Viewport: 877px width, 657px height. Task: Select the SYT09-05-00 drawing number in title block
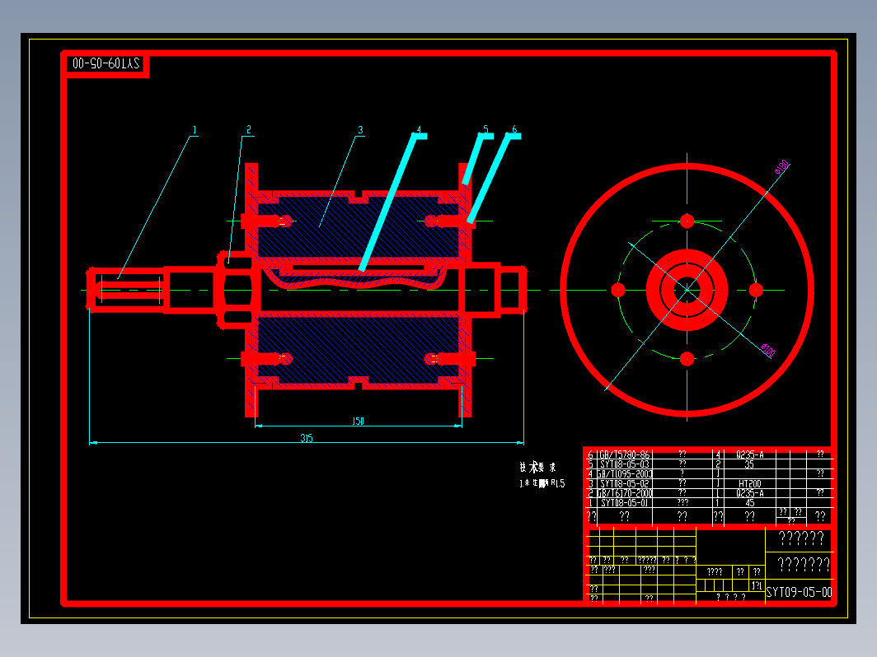click(799, 592)
